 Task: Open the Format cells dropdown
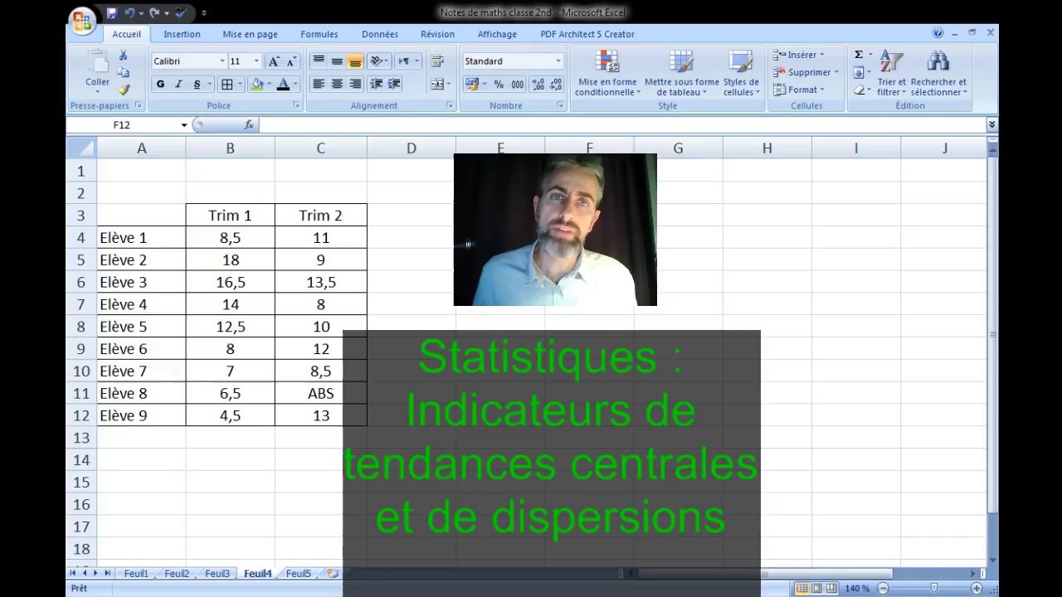[798, 90]
